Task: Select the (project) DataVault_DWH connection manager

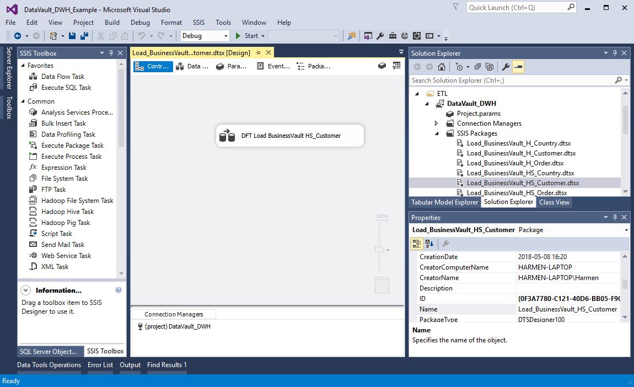Action: [174, 326]
